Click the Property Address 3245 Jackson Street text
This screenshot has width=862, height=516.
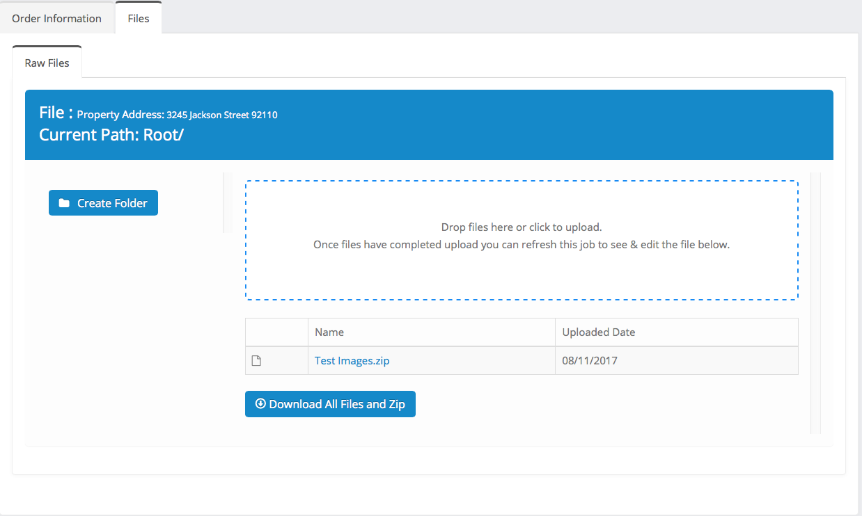[x=177, y=115]
